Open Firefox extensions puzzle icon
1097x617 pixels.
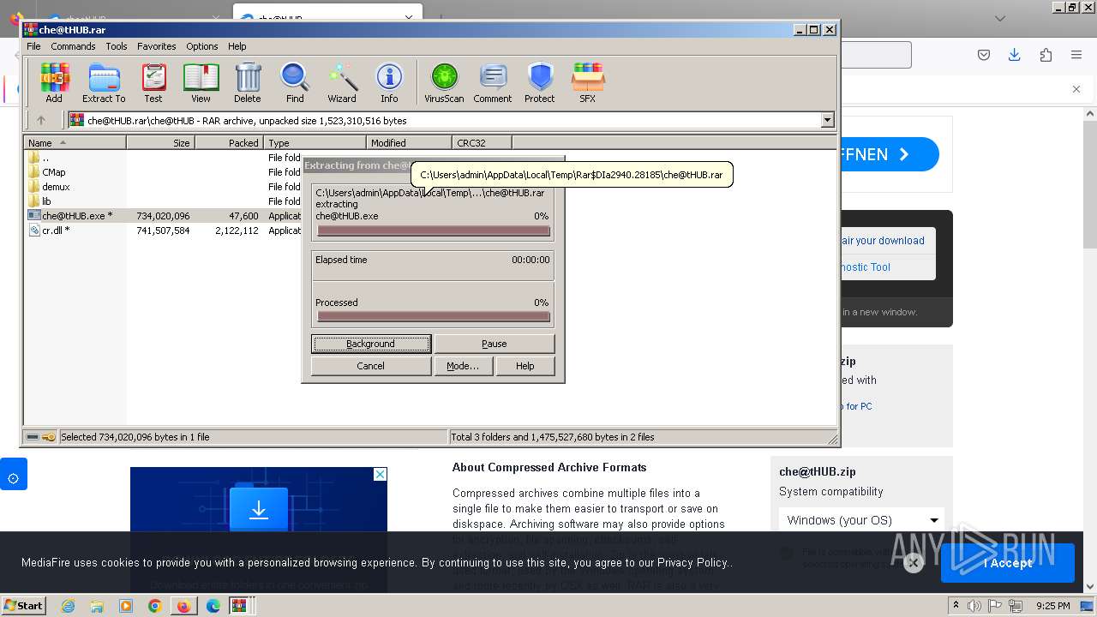pyautogui.click(x=1046, y=55)
